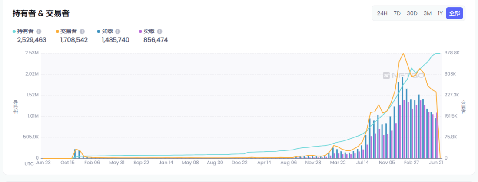The image size is (478, 182).
Task: Choose the 1Y time range
Action: click(440, 13)
